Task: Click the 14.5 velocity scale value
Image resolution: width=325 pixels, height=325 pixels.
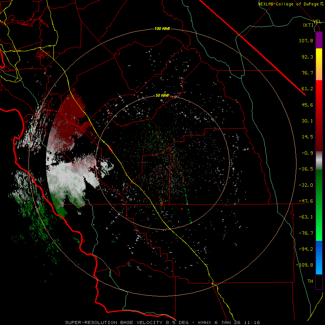Action: pyautogui.click(x=307, y=137)
